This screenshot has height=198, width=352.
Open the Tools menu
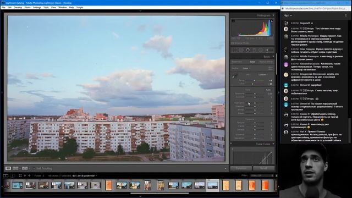click(x=46, y=7)
